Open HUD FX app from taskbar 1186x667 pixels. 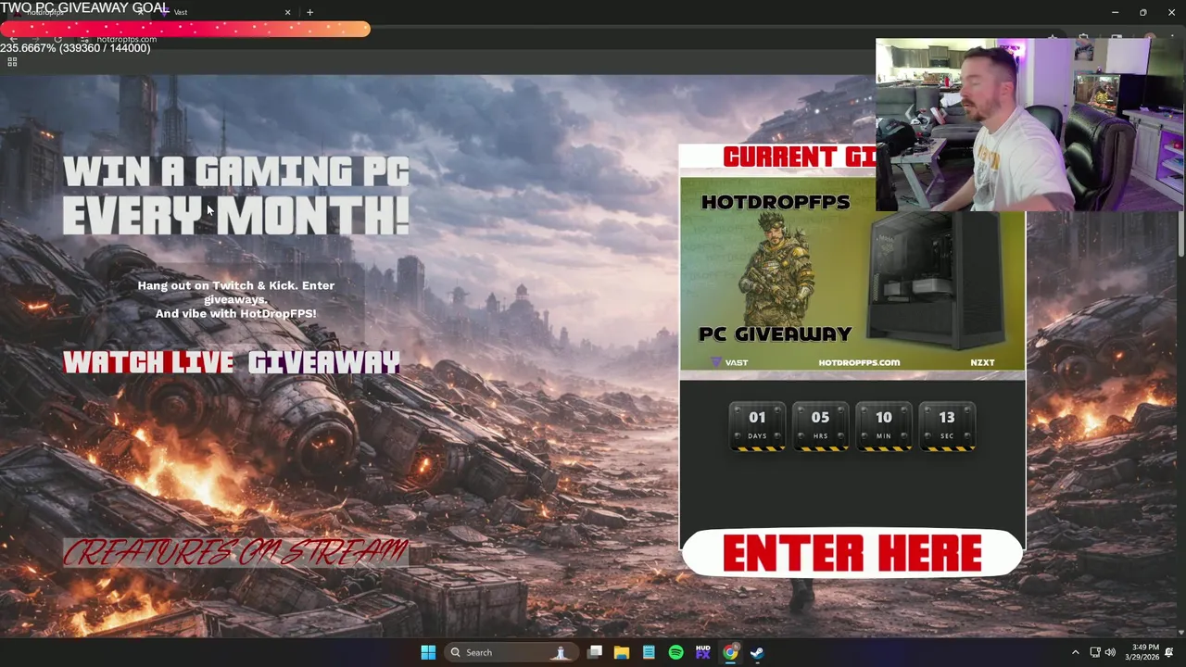click(x=702, y=652)
